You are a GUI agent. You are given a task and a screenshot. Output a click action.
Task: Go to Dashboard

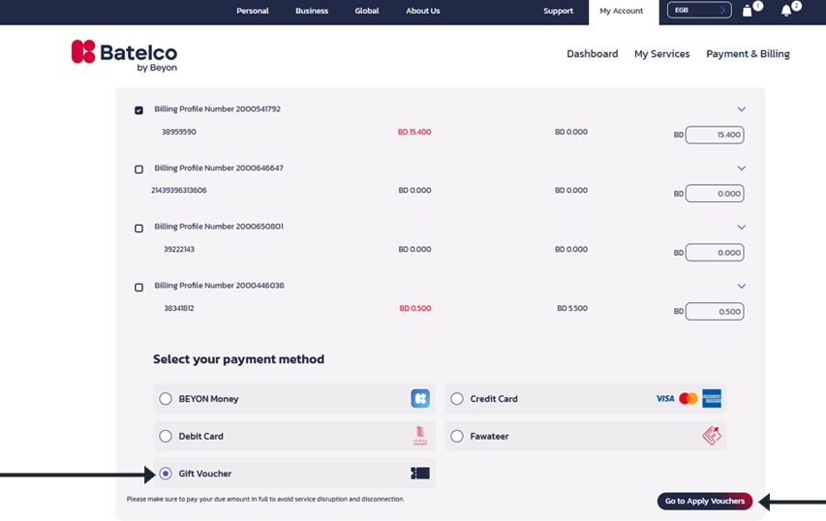[x=592, y=53]
